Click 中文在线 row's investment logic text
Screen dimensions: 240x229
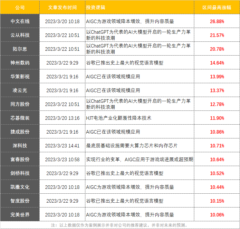(x=130, y=22)
